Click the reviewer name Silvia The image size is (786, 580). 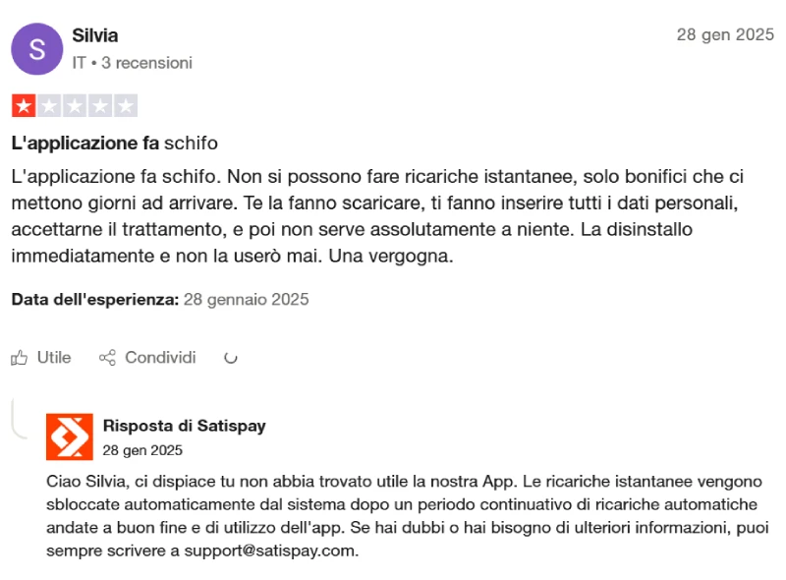[95, 35]
